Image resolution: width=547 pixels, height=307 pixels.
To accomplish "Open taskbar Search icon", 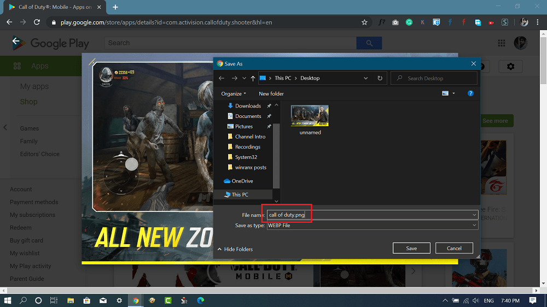I will 23,300.
